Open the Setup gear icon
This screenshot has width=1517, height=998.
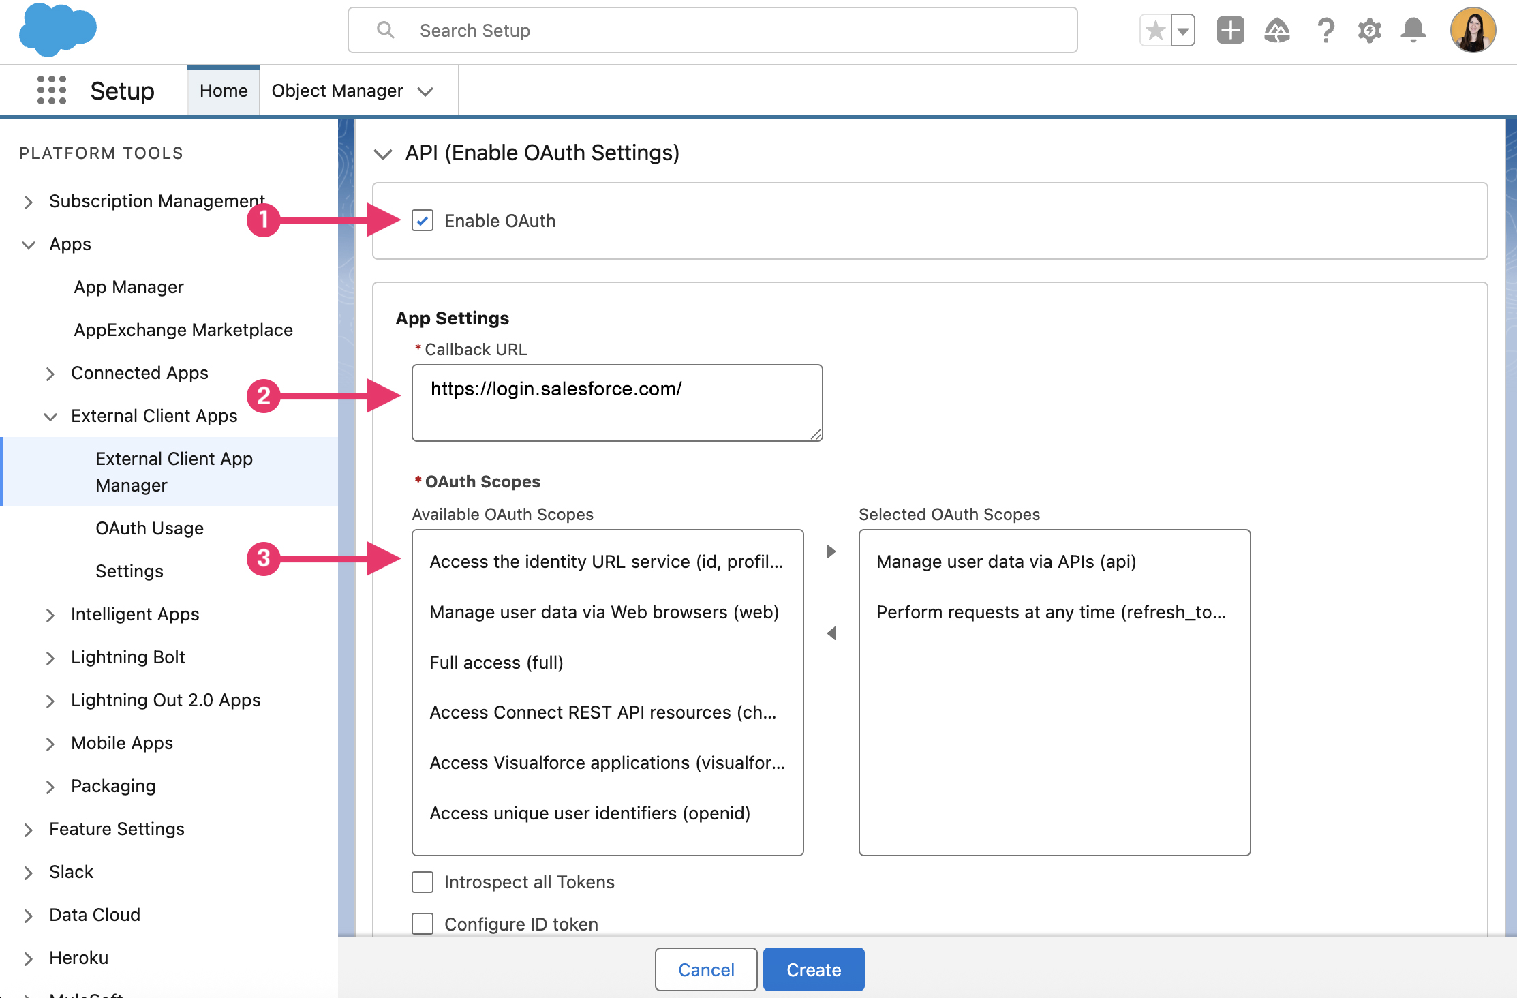tap(1369, 30)
